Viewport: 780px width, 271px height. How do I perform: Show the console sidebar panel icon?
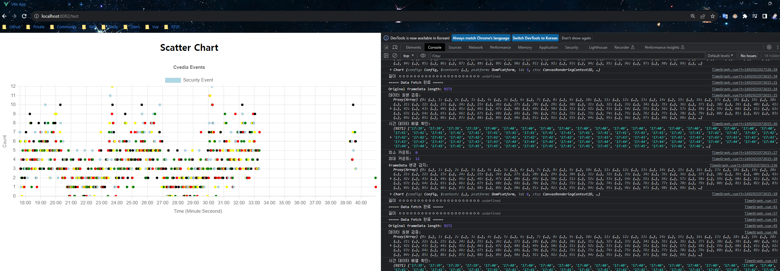[386, 56]
